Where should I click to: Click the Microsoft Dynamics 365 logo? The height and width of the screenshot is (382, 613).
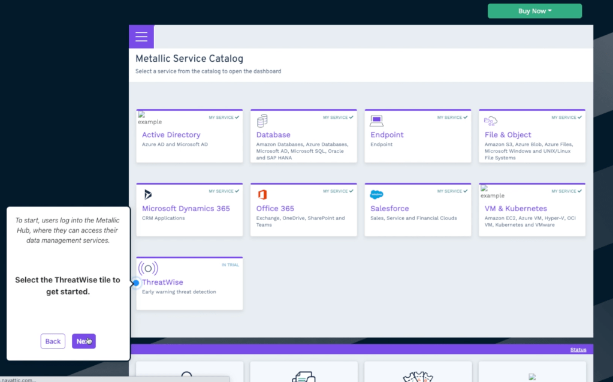147,194
